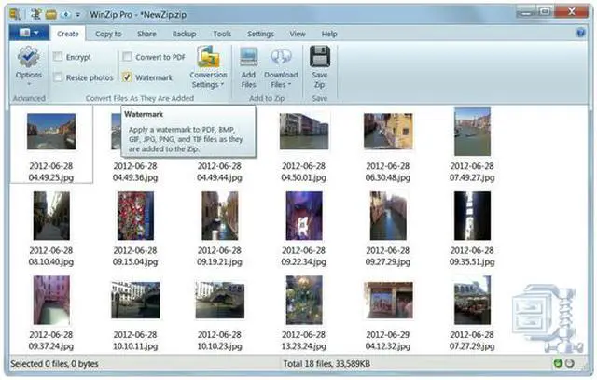Click the Add Files icon
Screen dimensions: 597x380
(x=249, y=57)
